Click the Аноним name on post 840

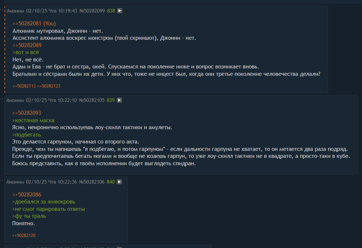15,182
